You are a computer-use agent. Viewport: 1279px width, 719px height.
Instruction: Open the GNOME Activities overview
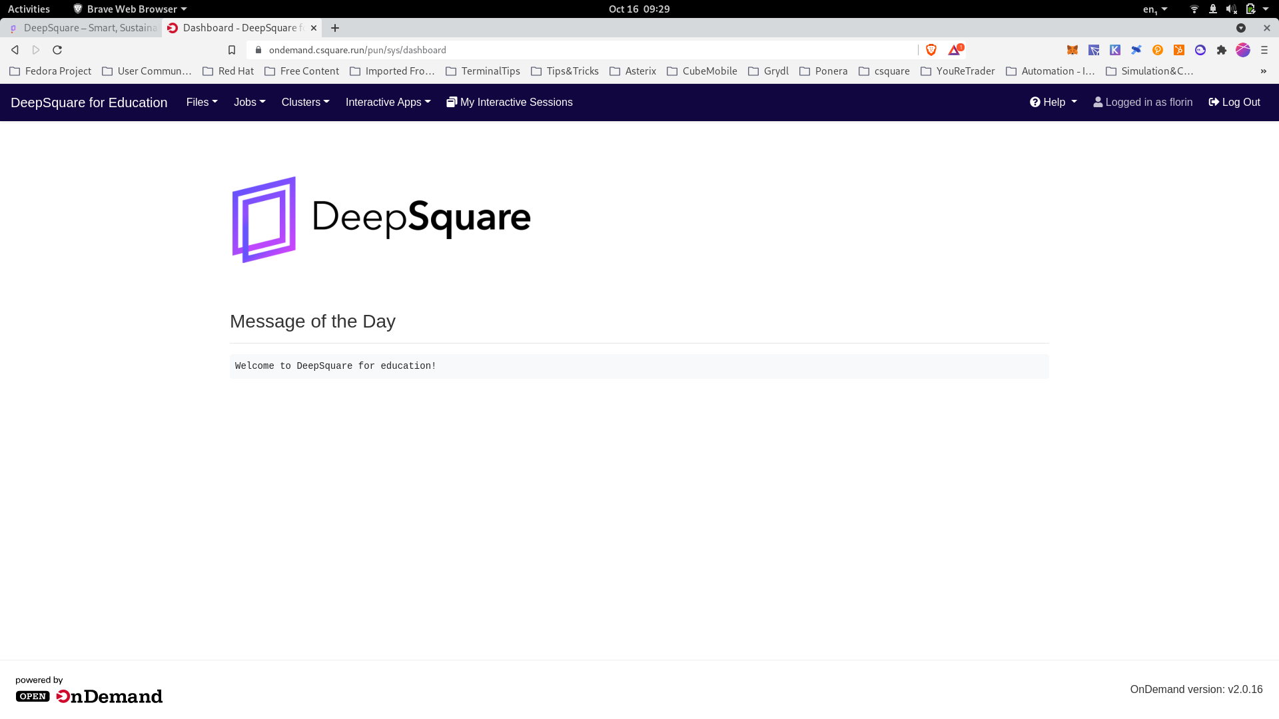(x=29, y=9)
